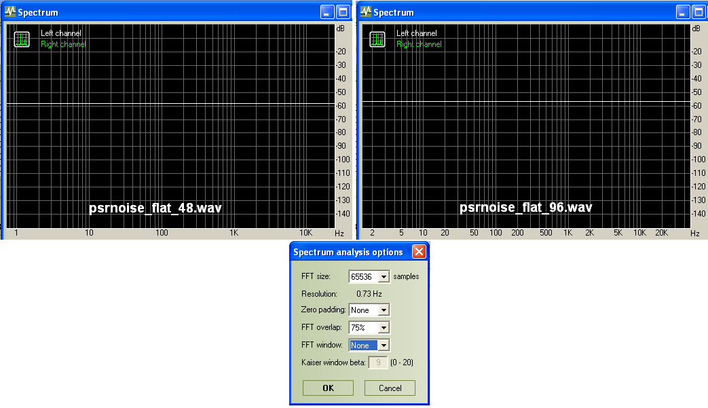Maximize the right Spectrum window
The height and width of the screenshot is (408, 708).
pos(699,12)
